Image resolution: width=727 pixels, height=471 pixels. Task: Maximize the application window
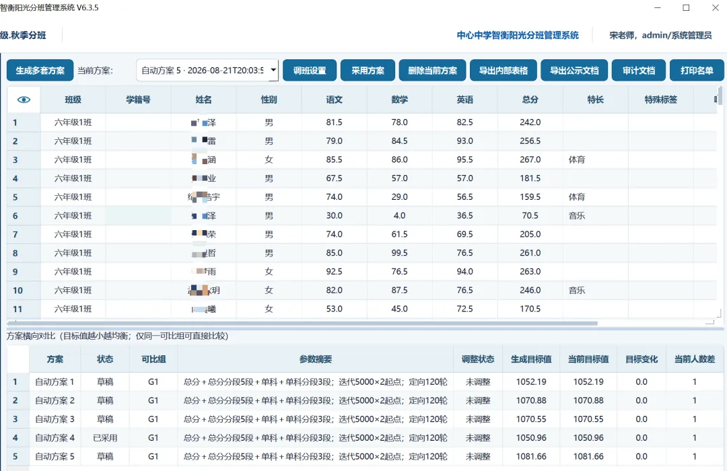click(686, 8)
